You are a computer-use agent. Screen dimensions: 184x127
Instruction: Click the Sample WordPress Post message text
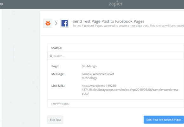click(98, 74)
